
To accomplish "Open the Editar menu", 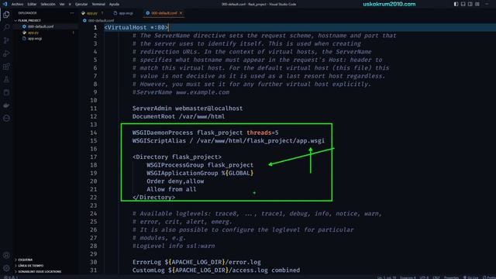I will [x=32, y=5].
